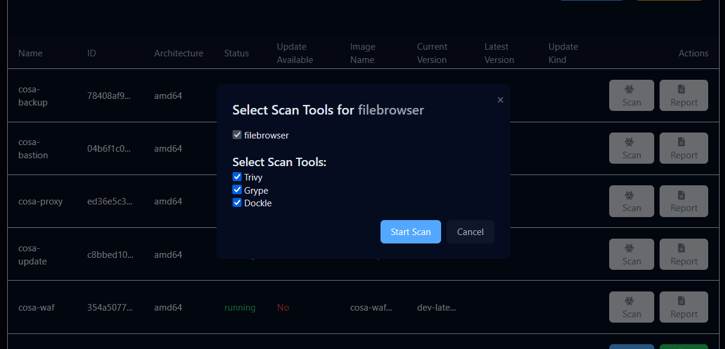Click Report button for cosa-update row

coord(684,254)
